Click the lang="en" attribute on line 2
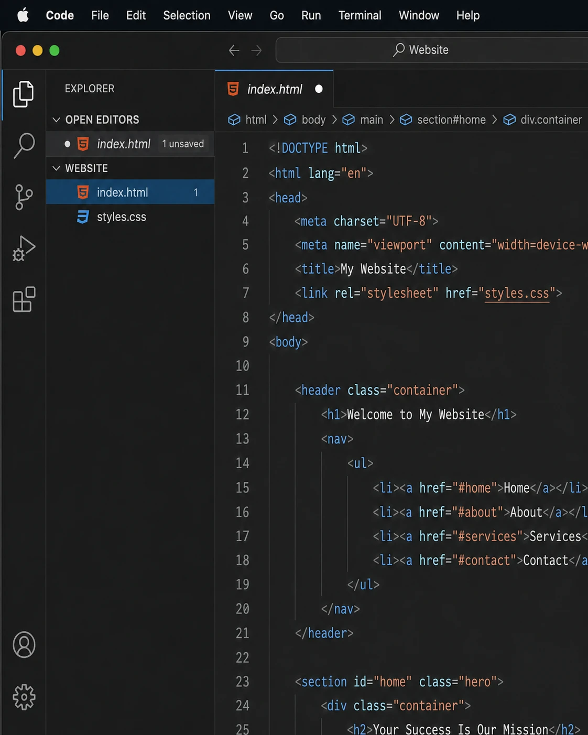588x735 pixels. (x=337, y=173)
